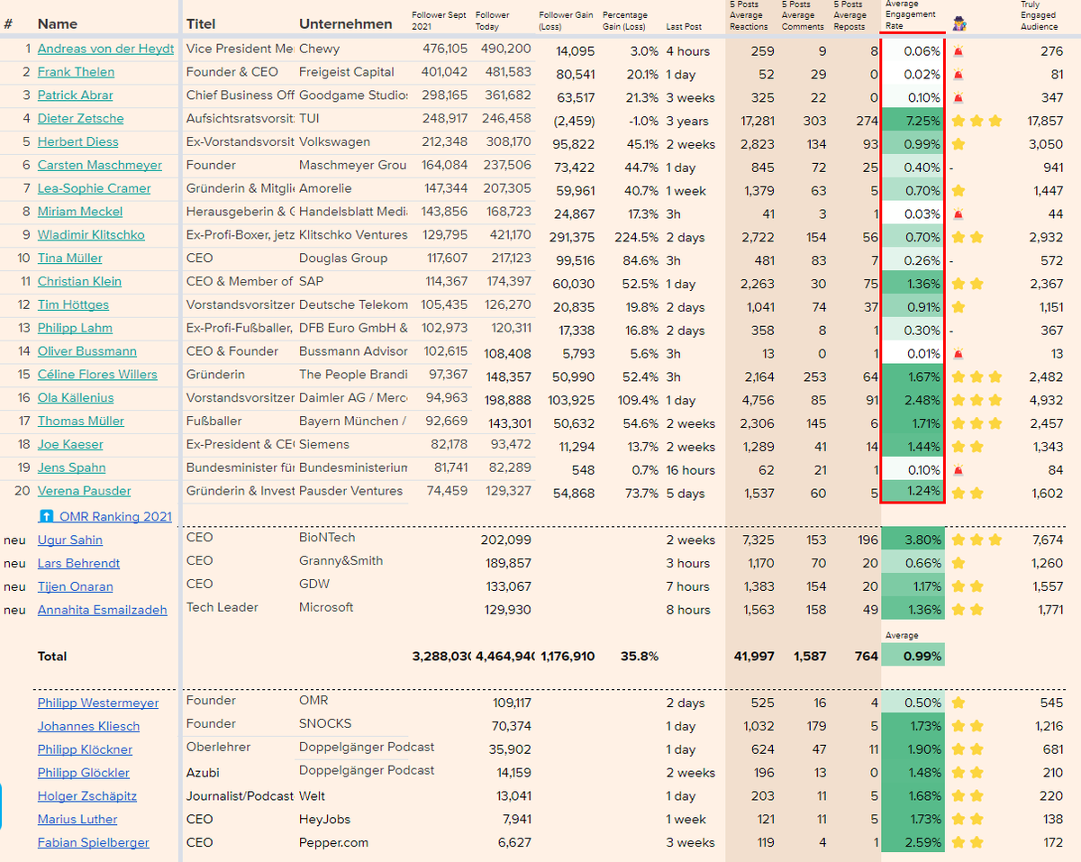Click the single star in Lars Behrendt's row
This screenshot has height=862, width=1081.
coord(958,564)
